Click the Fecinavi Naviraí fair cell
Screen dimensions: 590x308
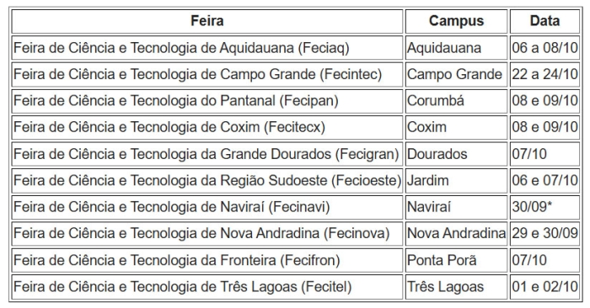click(x=207, y=207)
